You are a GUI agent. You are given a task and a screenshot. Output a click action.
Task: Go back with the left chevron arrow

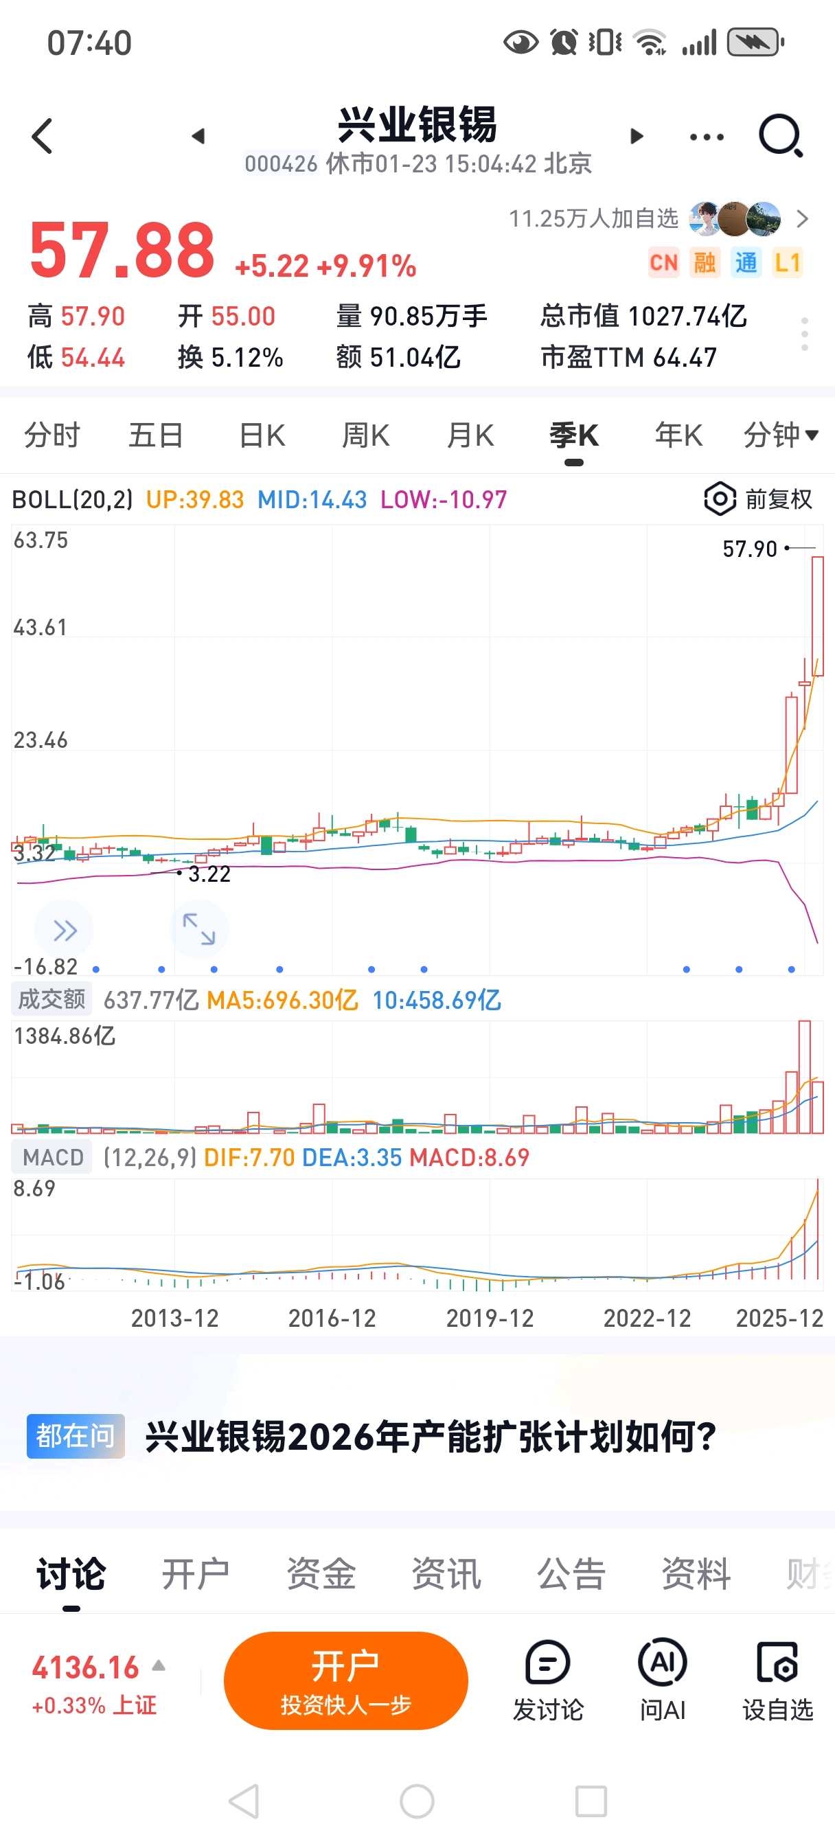pyautogui.click(x=43, y=136)
